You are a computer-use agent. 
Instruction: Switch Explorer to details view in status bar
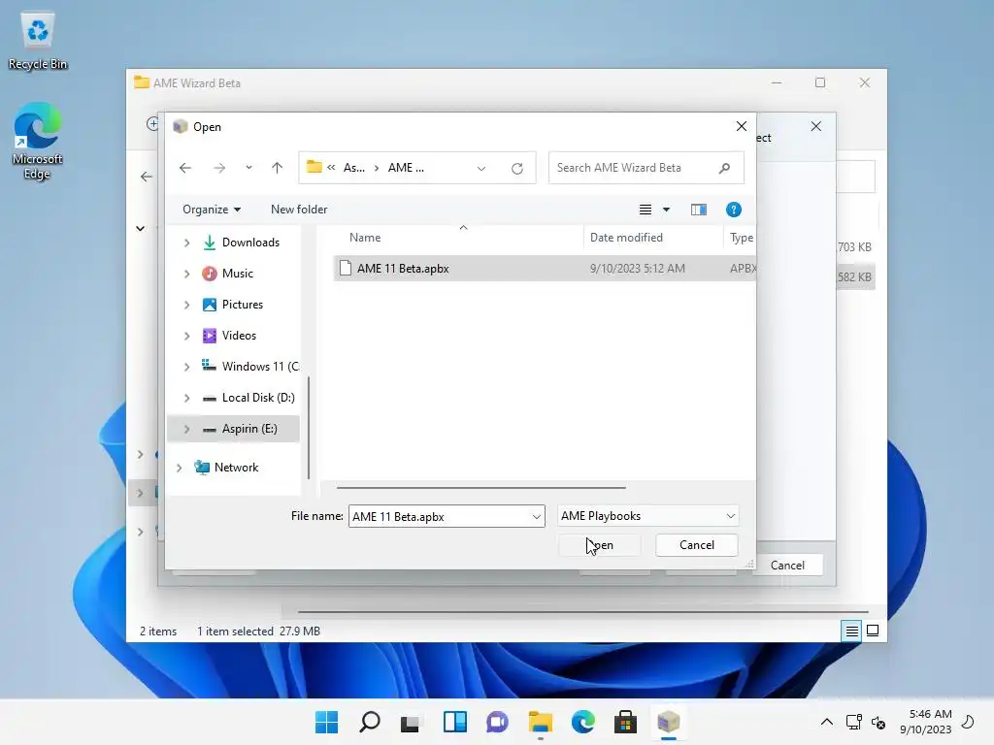point(851,631)
